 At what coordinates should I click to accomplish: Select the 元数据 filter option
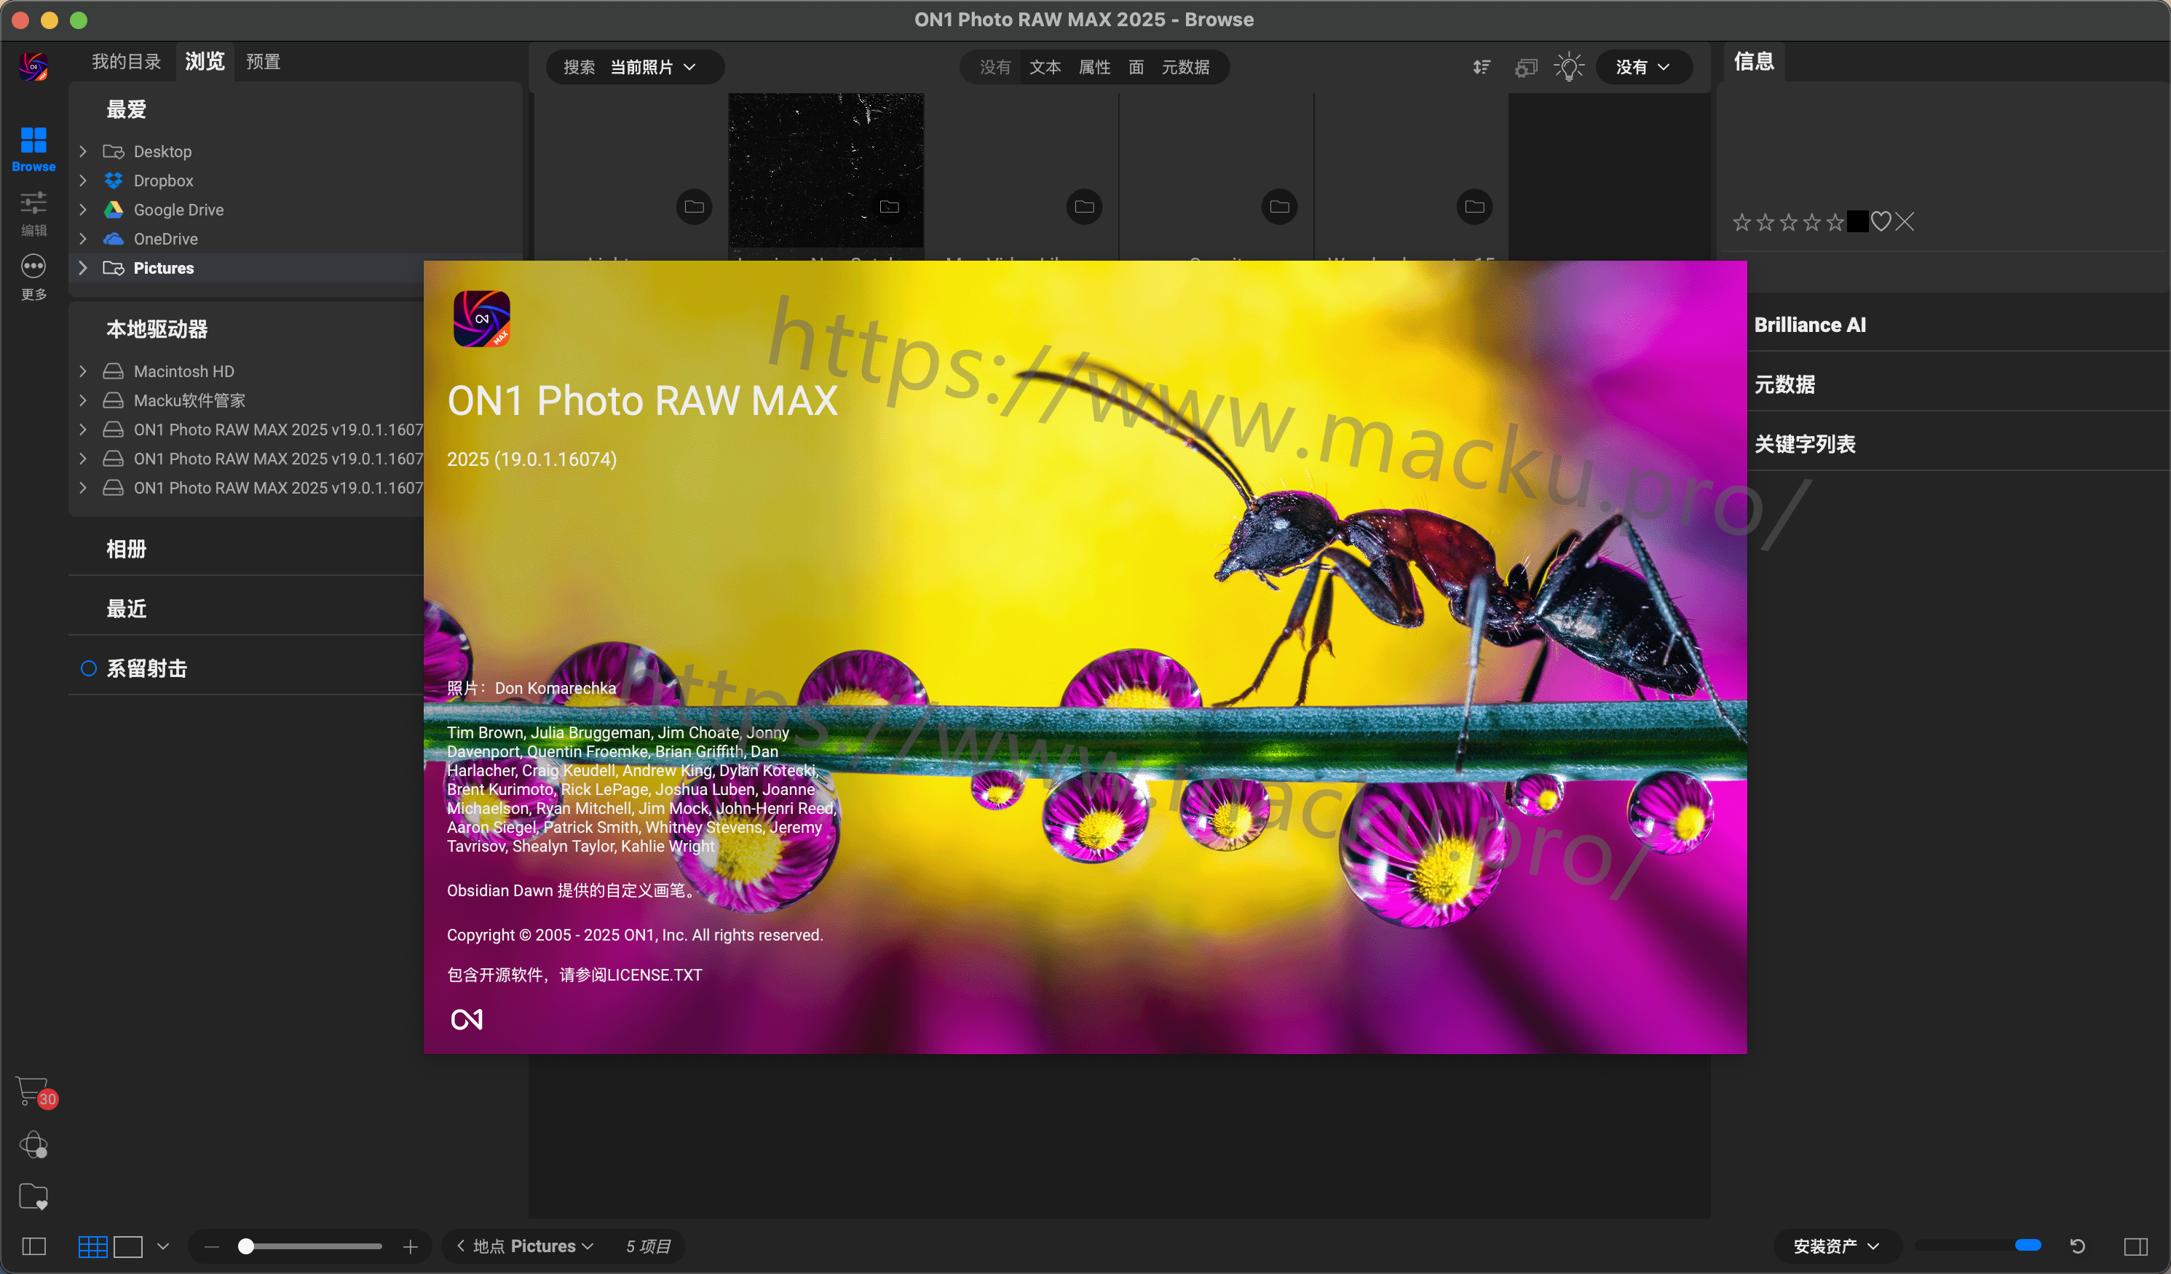click(1185, 67)
